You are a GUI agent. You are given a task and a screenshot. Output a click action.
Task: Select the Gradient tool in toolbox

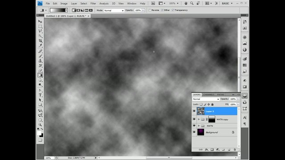(40, 75)
